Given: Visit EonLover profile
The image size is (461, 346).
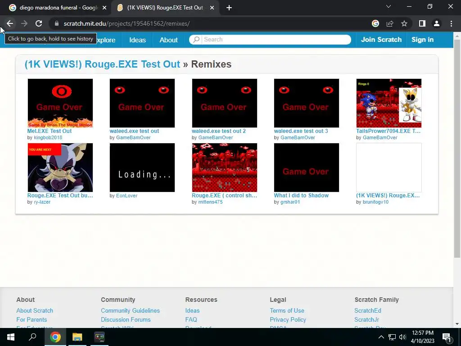Looking at the screenshot, I should tap(127, 196).
